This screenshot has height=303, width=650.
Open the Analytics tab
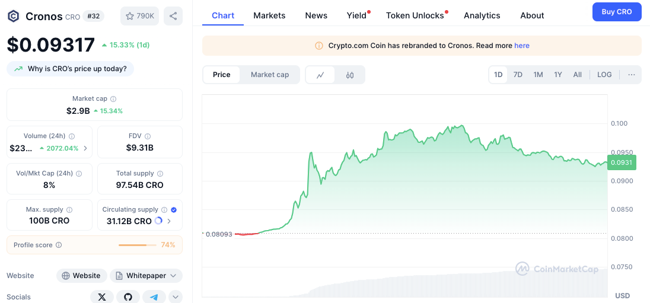click(x=482, y=15)
